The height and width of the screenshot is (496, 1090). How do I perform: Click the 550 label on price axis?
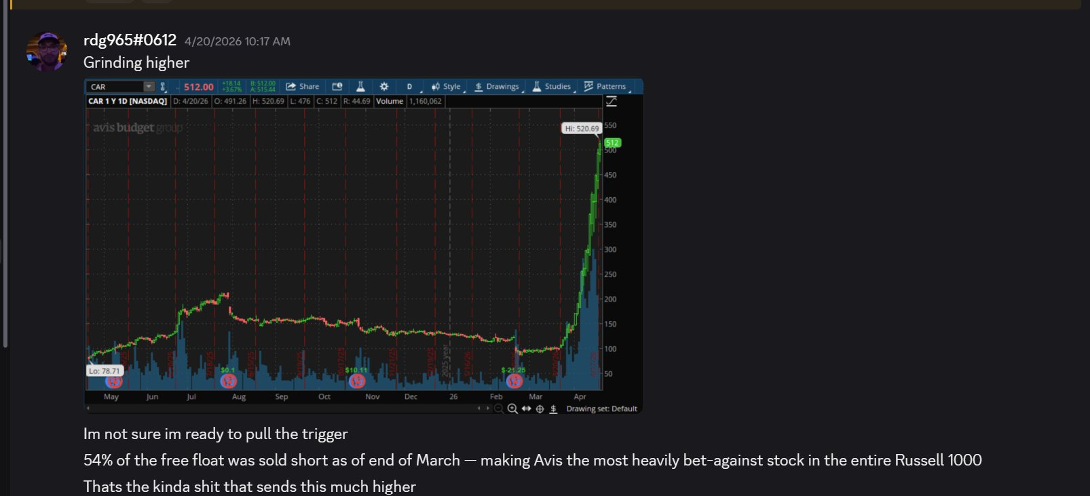(610, 125)
